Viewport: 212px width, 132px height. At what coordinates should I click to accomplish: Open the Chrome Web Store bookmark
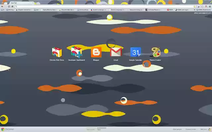click(67, 10)
